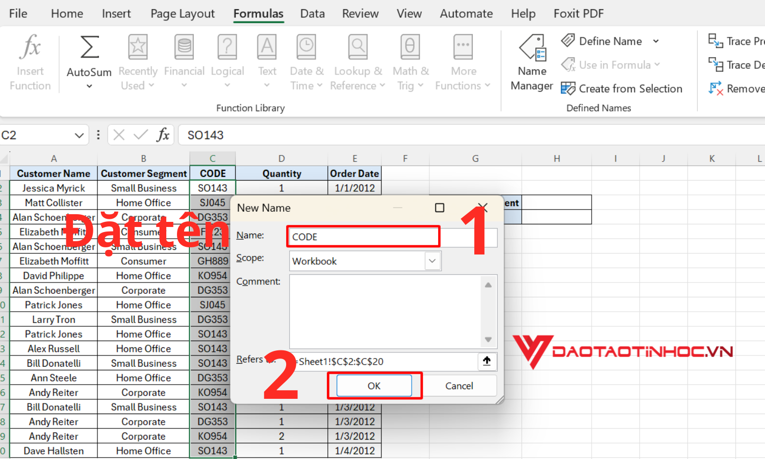Click the Name input field
The image size is (765, 459).
click(393, 237)
